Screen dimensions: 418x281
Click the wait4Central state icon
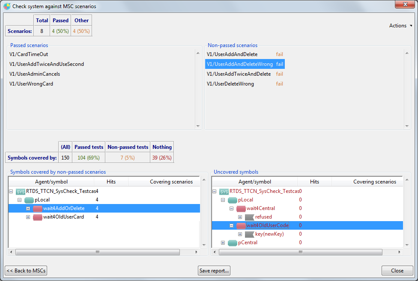(x=241, y=209)
